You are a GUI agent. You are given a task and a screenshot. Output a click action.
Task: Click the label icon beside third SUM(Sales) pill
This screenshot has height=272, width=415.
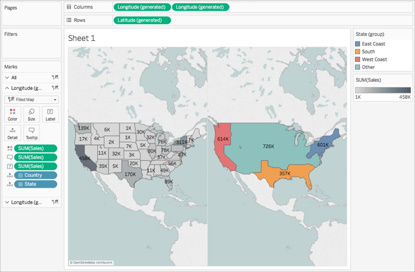click(10, 166)
